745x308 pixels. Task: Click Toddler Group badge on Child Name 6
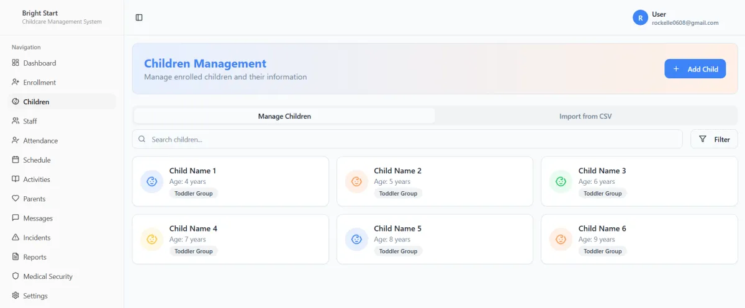click(603, 251)
